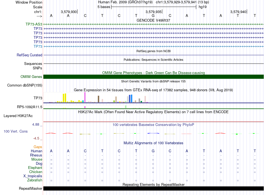The width and height of the screenshot is (264, 195).
Task: Open 'Multiz Alignments of 100 Vertebrates' title
Action: coord(153,143)
